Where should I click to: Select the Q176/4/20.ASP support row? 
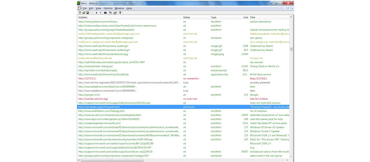click(x=183, y=148)
